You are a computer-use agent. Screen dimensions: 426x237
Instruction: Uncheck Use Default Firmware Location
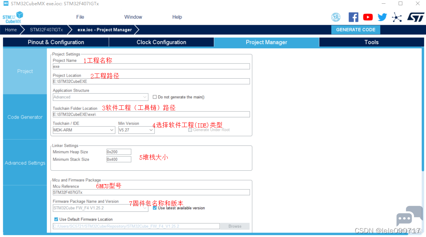point(56,219)
